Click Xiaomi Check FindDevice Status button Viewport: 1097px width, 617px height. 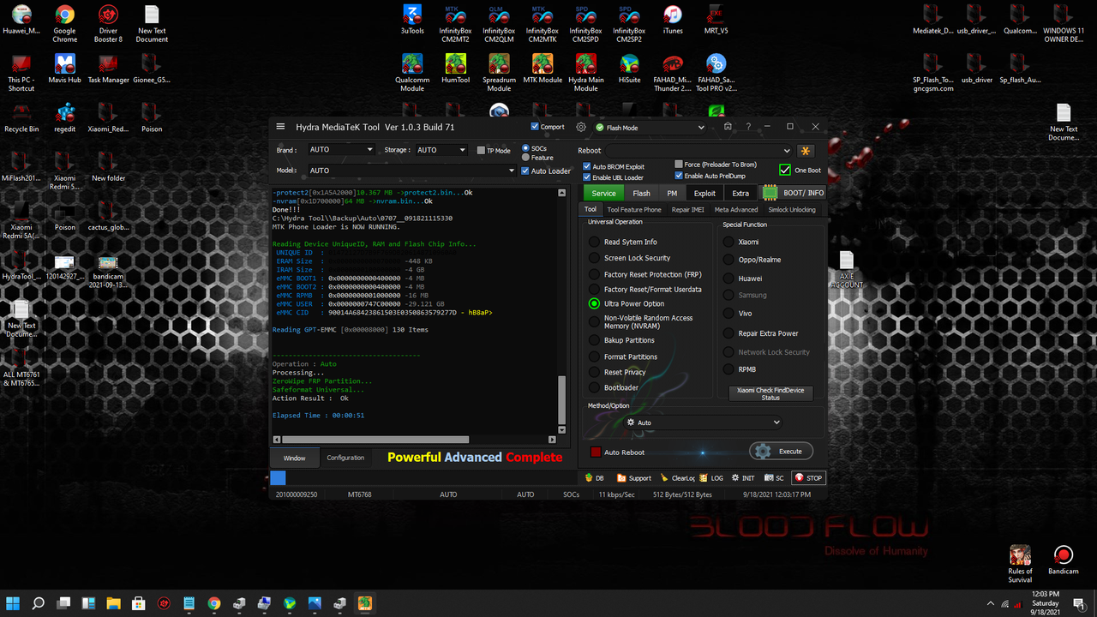pos(770,393)
